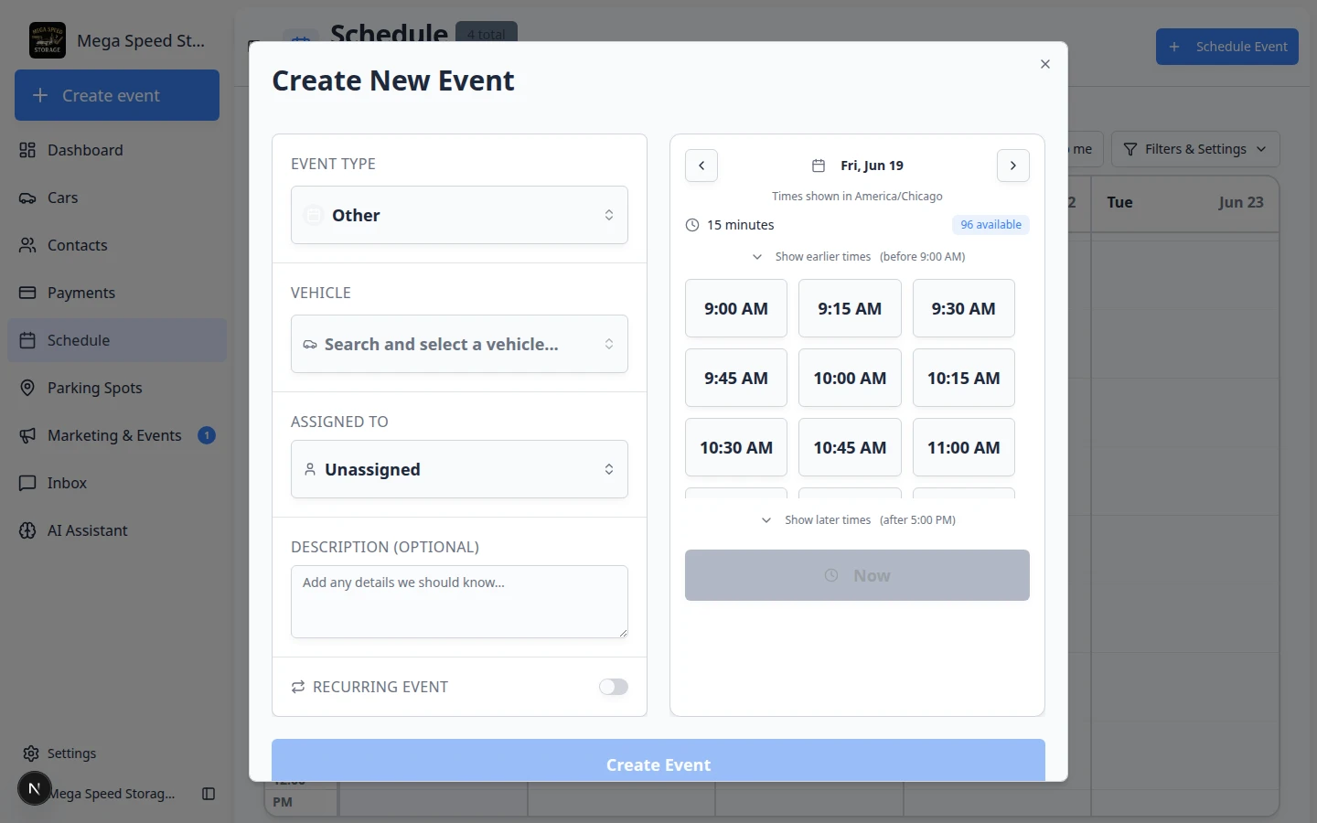Image resolution: width=1317 pixels, height=823 pixels.
Task: Click the Marketing & Events notification badge
Action: tap(207, 435)
